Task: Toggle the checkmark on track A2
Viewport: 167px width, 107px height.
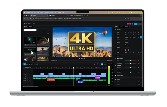Action: [x=28, y=80]
